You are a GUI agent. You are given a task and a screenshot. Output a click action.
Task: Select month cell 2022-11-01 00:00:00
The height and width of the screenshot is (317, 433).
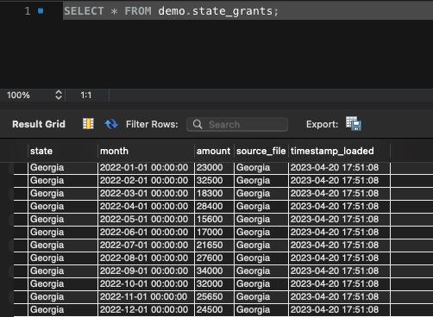click(x=146, y=297)
